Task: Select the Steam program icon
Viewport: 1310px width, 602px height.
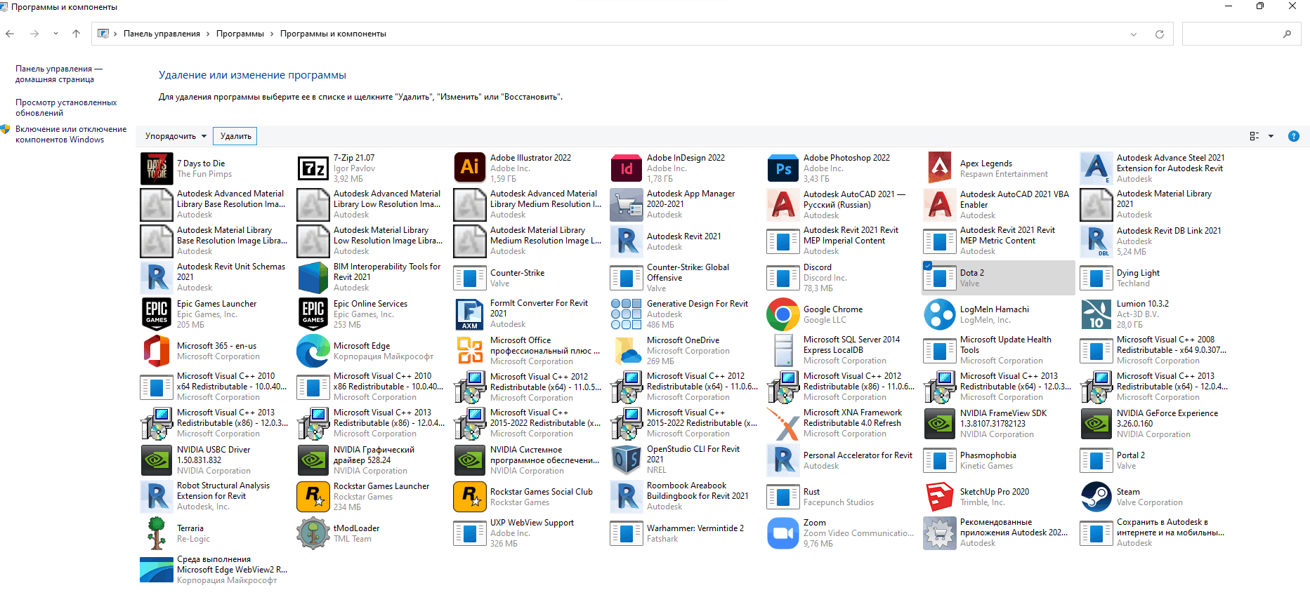Action: point(1096,497)
